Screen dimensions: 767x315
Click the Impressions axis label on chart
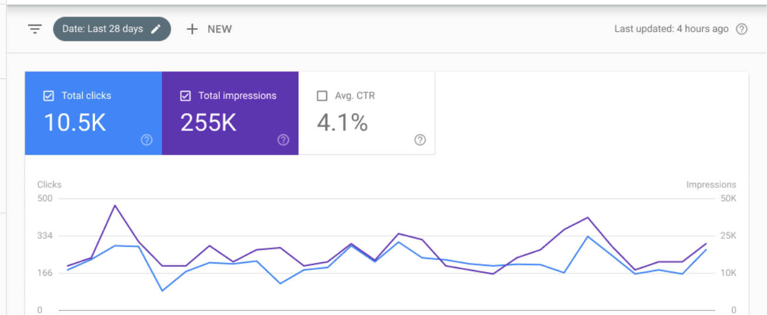coord(711,184)
